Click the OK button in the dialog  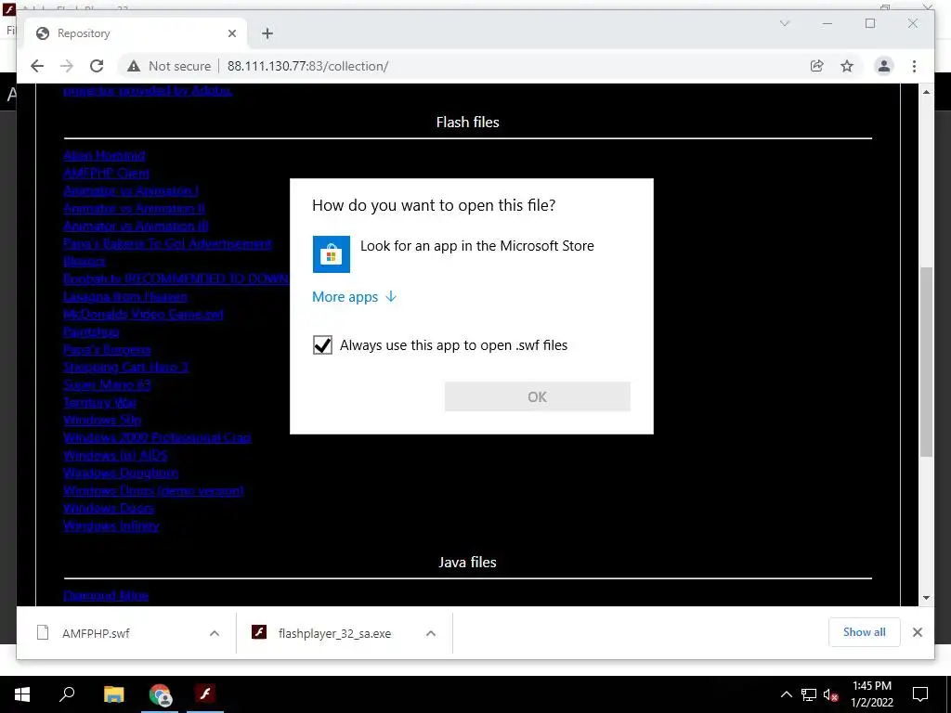point(538,396)
